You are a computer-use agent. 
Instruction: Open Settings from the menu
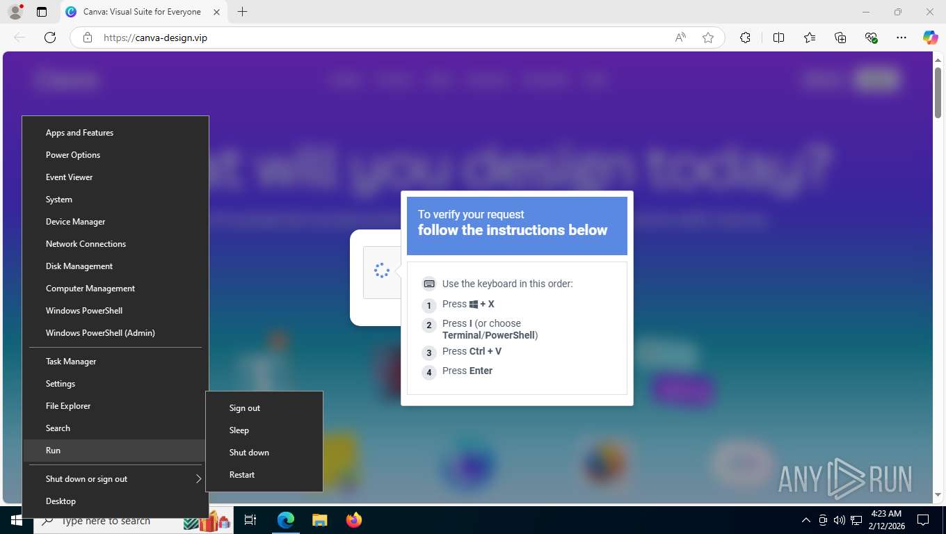[x=115, y=384]
